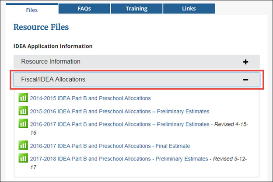Collapse section using Fiscal/IDEA Allocations minus icon
This screenshot has width=273, height=182.
pos(245,80)
